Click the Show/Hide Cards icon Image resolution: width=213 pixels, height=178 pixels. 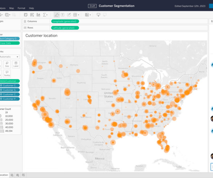(x=87, y=14)
